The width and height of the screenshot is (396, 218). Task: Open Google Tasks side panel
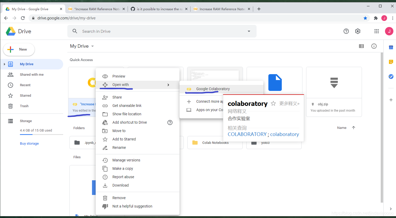coord(391,77)
